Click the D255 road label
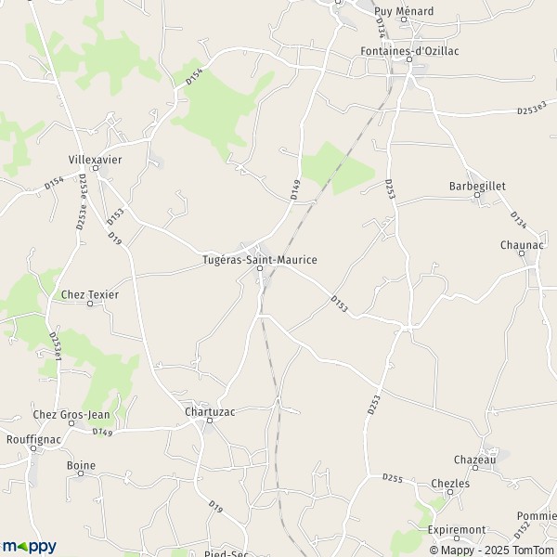The height and width of the screenshot is (557, 557). point(393,478)
